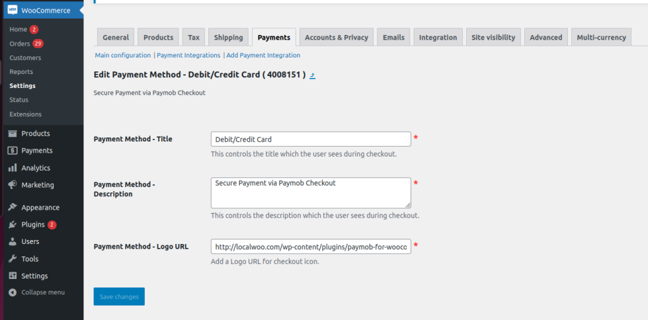This screenshot has height=320, width=648.
Task: Click the WooCommerce logo icon in sidebar
Action: point(13,10)
